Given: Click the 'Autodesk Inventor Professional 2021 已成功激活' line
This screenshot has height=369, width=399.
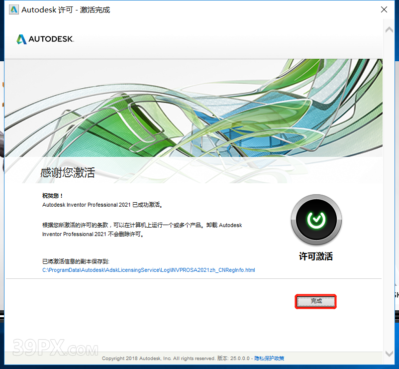Looking at the screenshot, I should click(102, 205).
